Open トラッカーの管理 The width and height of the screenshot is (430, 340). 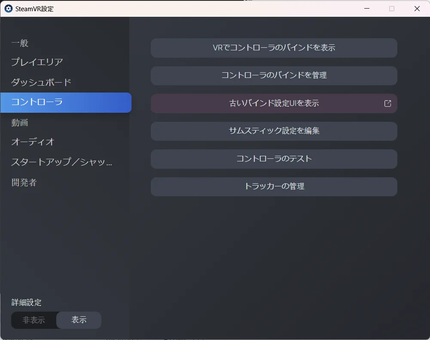[x=274, y=187]
